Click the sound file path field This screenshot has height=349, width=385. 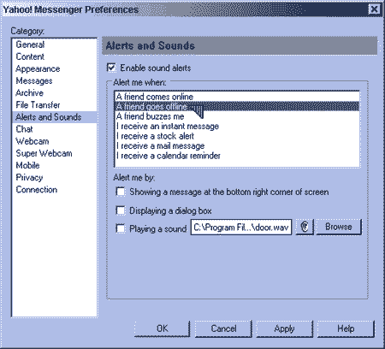[x=241, y=228]
